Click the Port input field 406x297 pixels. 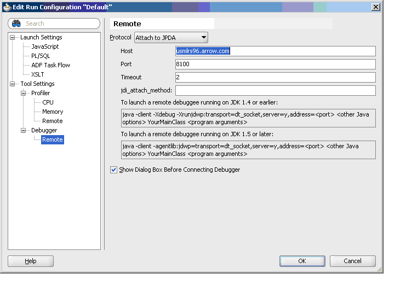pos(276,65)
